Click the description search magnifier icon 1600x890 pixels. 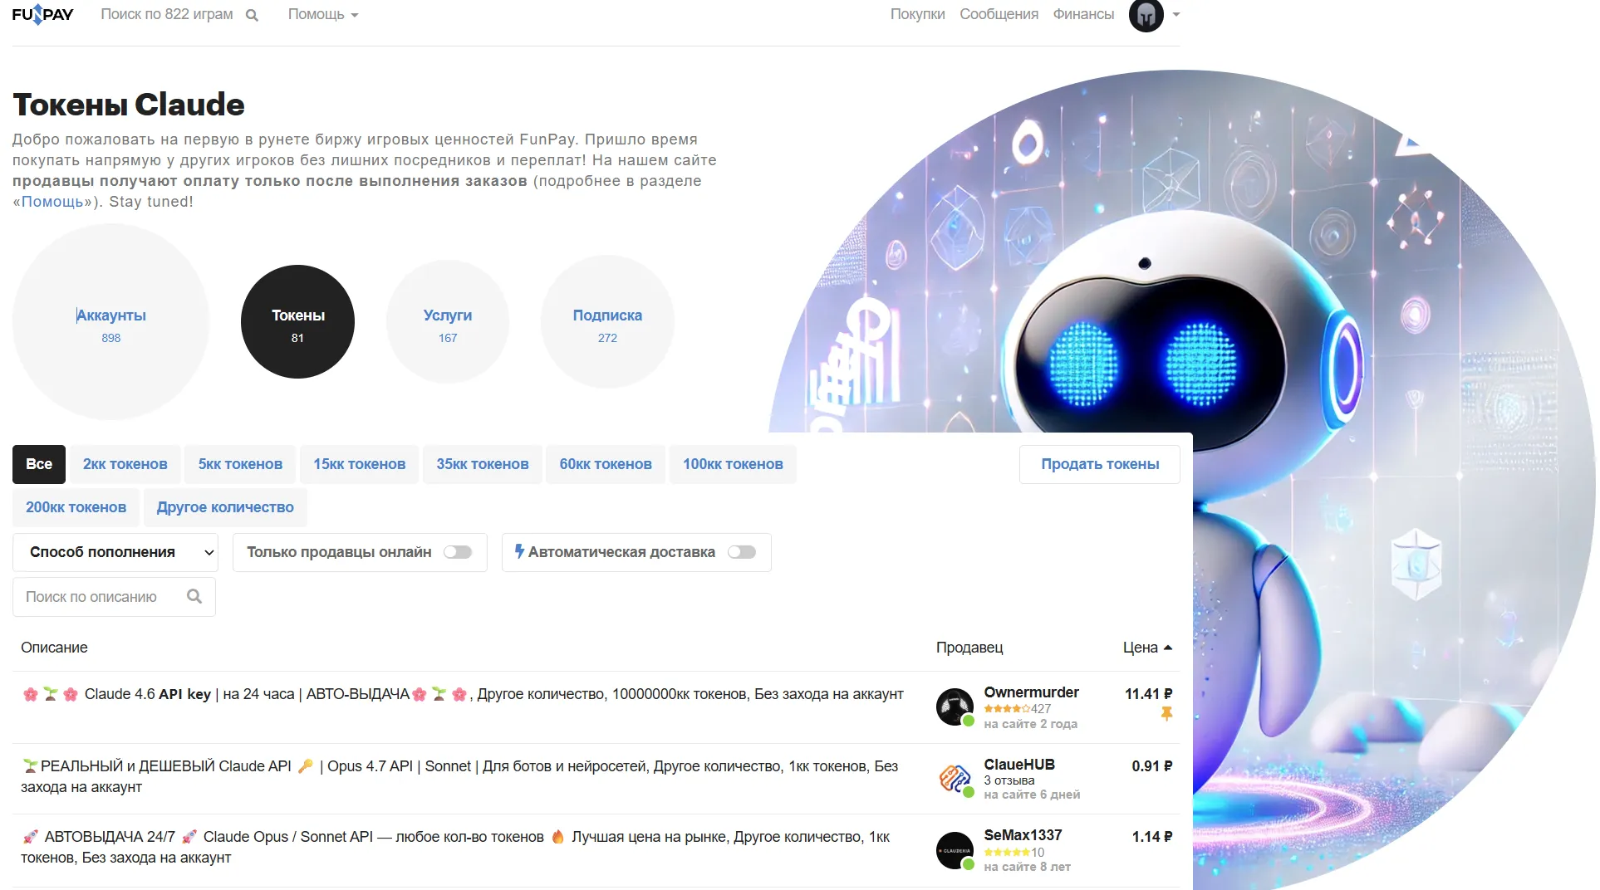pyautogui.click(x=194, y=596)
